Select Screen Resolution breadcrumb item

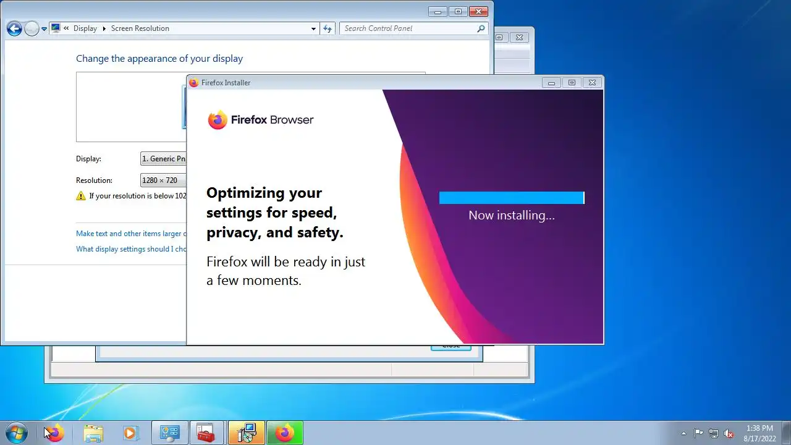click(x=140, y=28)
